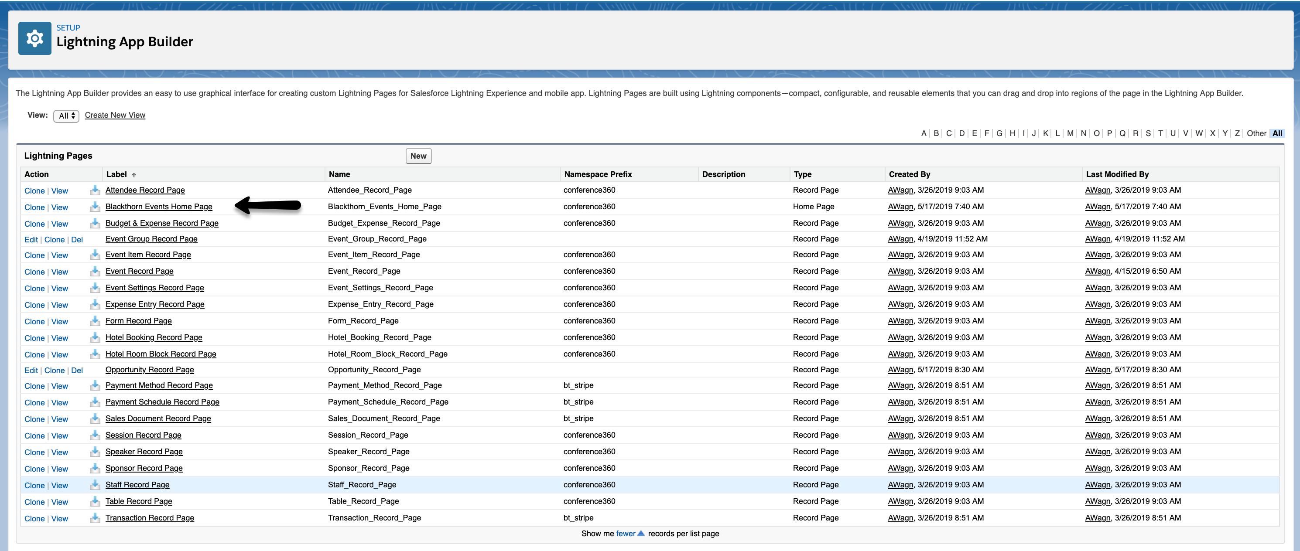Click download icon for Payment Schedule Record Page

tap(95, 402)
